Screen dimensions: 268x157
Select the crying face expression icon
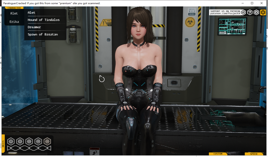tap(11, 142)
